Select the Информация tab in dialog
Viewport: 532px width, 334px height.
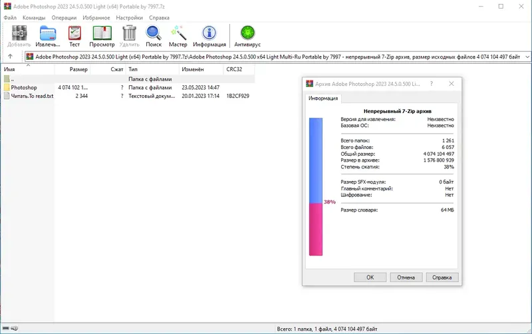coord(323,98)
